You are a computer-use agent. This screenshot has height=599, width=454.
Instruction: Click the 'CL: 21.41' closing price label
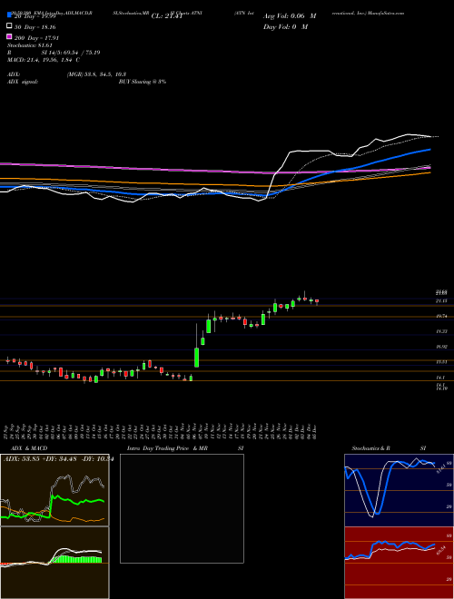click(167, 16)
